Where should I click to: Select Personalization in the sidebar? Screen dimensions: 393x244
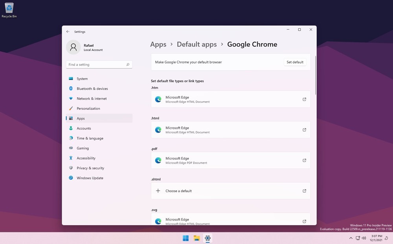pyautogui.click(x=99, y=108)
